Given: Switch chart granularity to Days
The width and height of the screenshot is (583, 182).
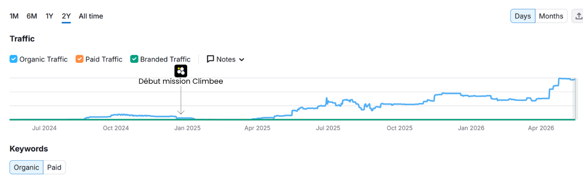Looking at the screenshot, I should pos(523,16).
